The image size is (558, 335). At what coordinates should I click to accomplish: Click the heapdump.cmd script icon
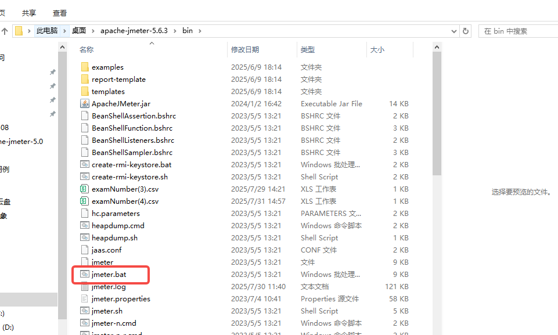pos(85,225)
